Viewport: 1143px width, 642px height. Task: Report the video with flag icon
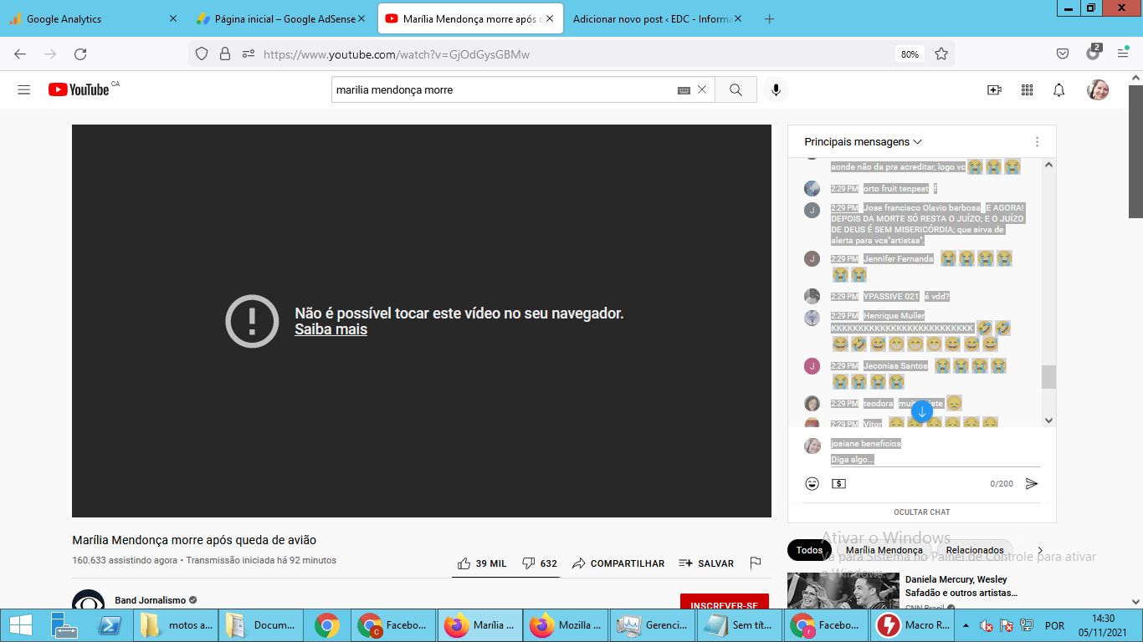756,563
